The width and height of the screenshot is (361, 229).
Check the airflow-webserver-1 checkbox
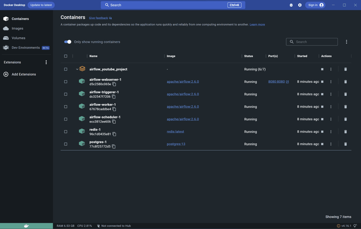coord(66,82)
